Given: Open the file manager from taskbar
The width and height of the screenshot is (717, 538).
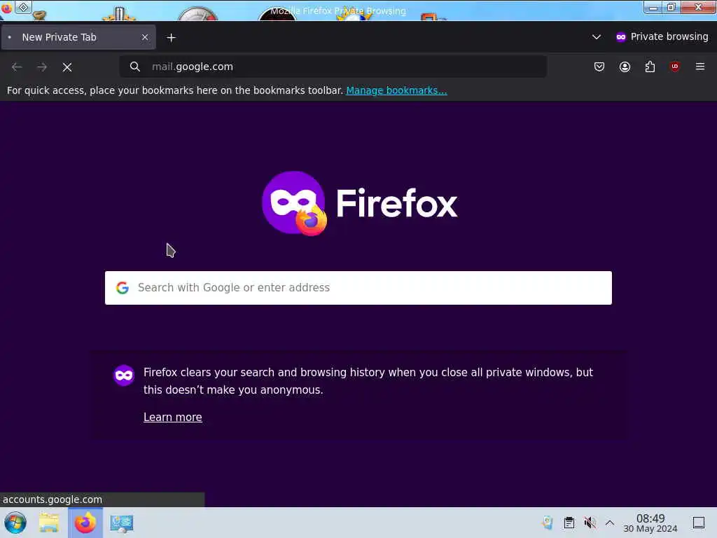Looking at the screenshot, I should point(49,523).
